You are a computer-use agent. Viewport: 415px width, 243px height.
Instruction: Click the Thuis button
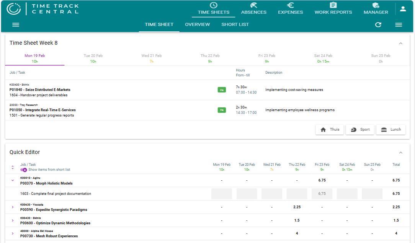click(x=330, y=130)
